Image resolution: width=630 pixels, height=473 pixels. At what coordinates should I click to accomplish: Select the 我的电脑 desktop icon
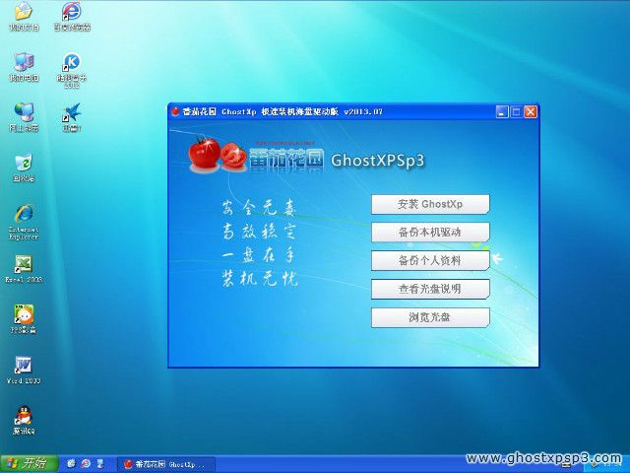pos(24,67)
